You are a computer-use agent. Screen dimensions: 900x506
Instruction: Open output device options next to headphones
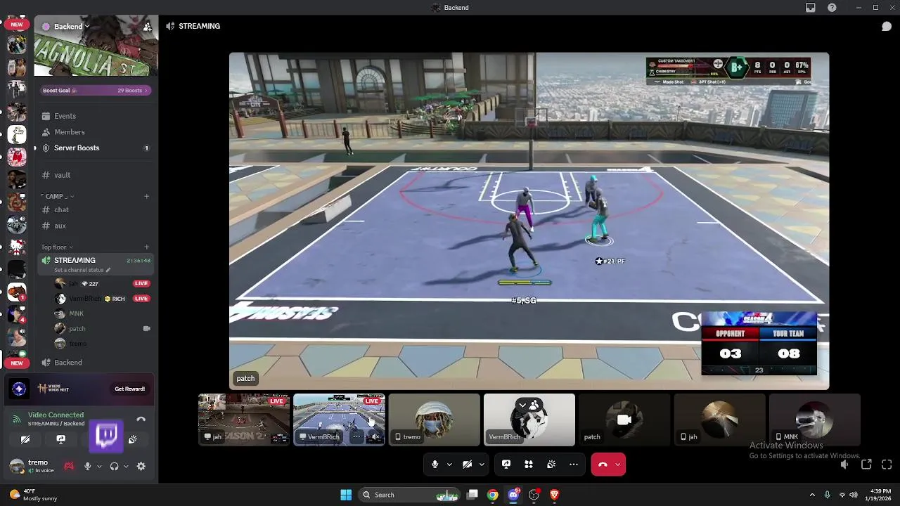126,466
